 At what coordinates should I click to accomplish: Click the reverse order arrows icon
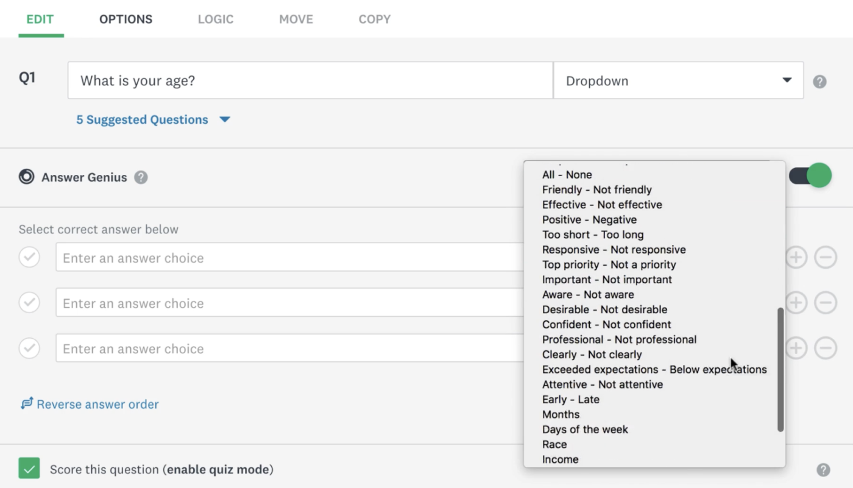point(27,403)
